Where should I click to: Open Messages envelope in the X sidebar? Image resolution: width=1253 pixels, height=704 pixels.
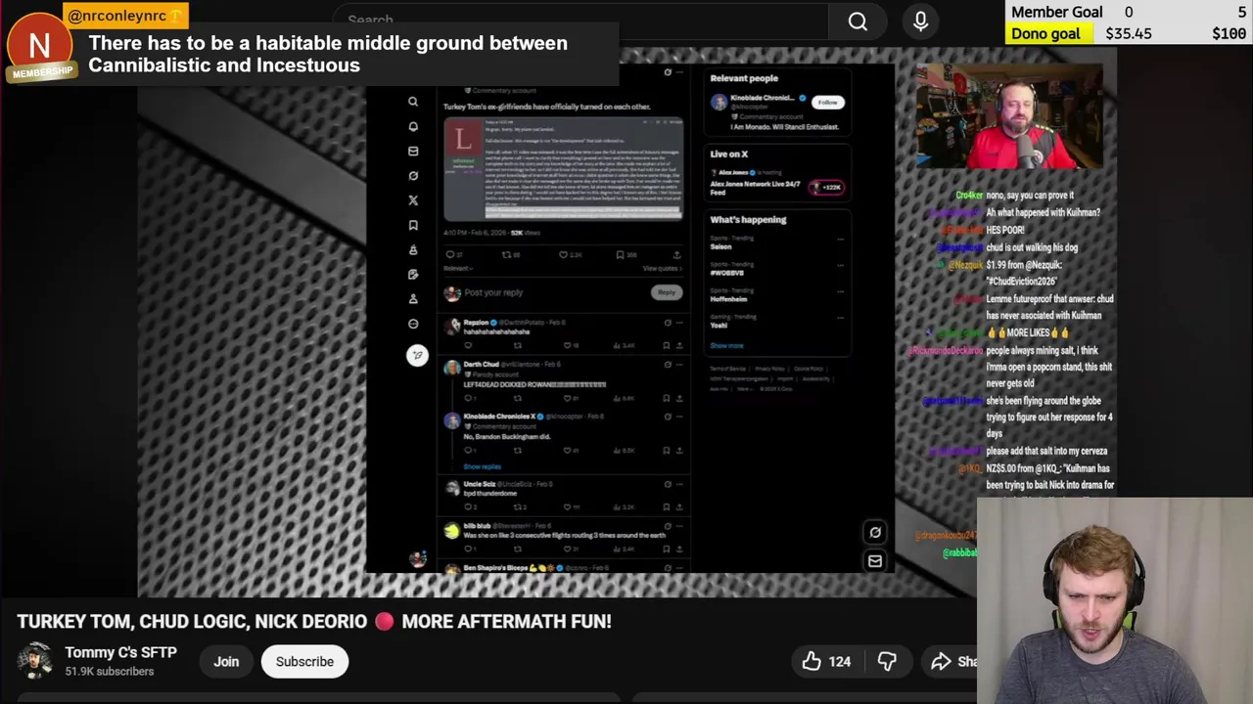point(413,152)
